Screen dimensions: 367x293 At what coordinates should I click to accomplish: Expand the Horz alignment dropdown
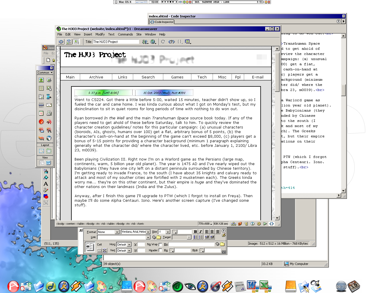[x=129, y=245]
